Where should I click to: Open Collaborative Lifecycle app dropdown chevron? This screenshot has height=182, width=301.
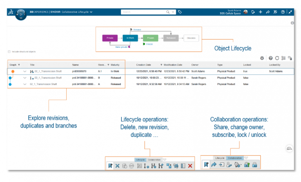point(91,12)
